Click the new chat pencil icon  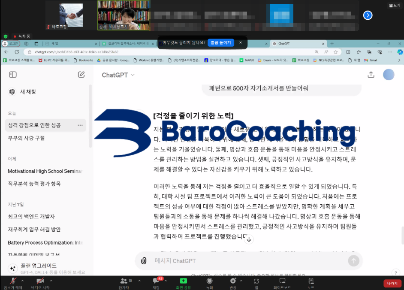point(81,75)
